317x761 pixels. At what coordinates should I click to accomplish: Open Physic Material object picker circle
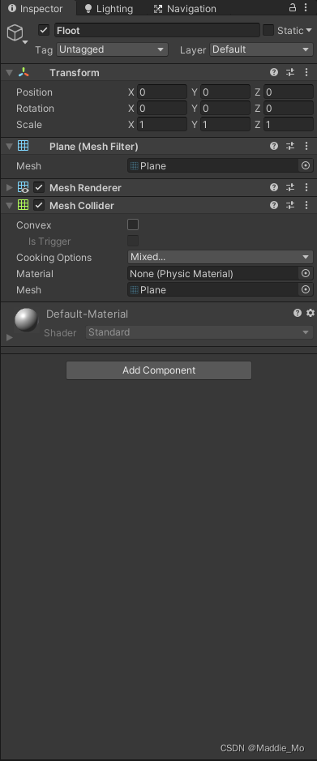click(x=306, y=273)
